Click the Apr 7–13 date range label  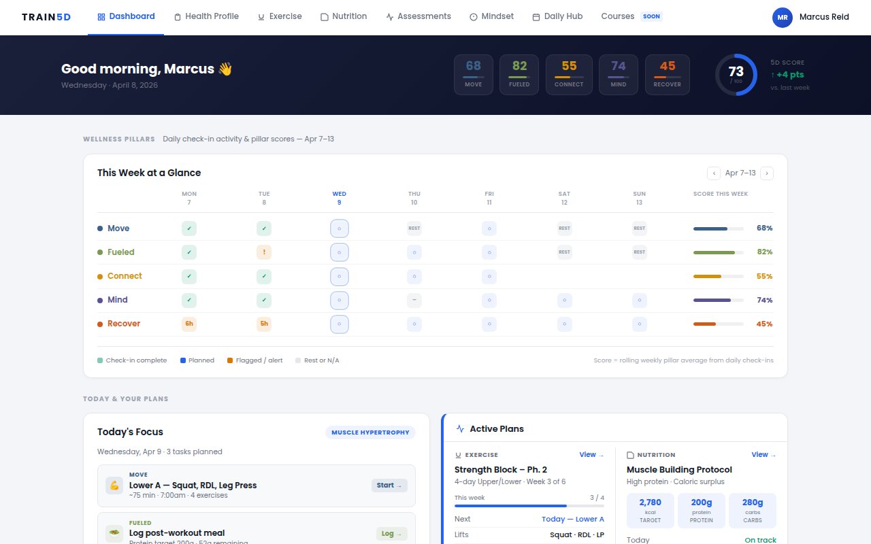pyautogui.click(x=740, y=173)
